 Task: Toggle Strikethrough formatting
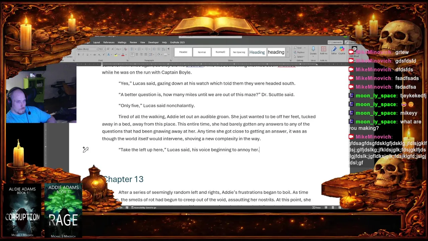pyautogui.click(x=94, y=55)
